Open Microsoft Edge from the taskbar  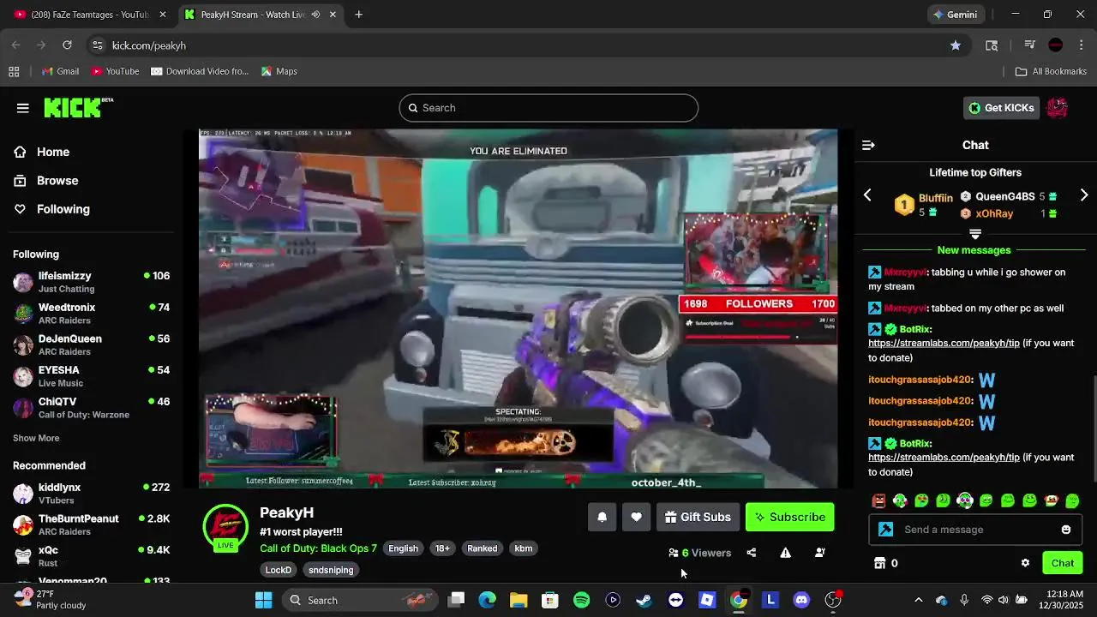[x=487, y=600]
